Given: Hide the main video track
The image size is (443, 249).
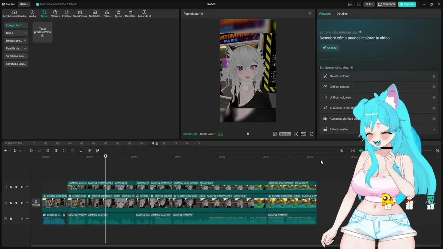Looking at the screenshot, I should tap(16, 203).
